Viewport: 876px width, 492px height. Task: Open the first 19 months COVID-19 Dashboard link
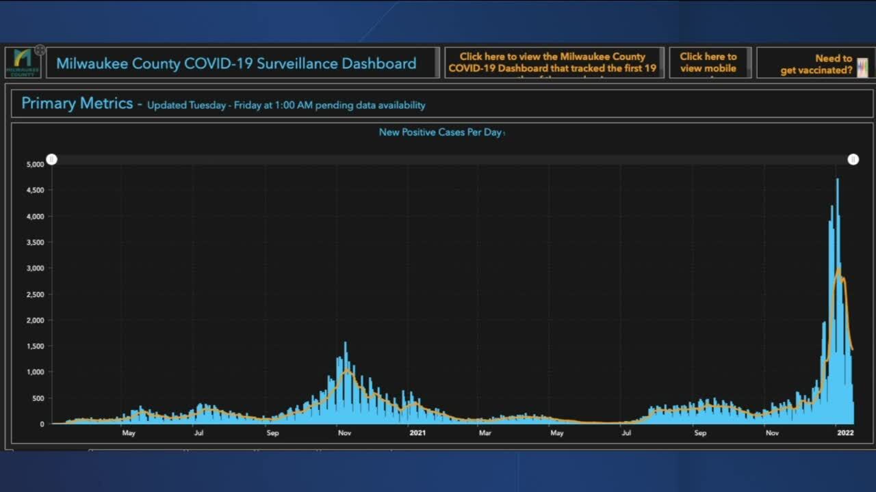pyautogui.click(x=553, y=63)
